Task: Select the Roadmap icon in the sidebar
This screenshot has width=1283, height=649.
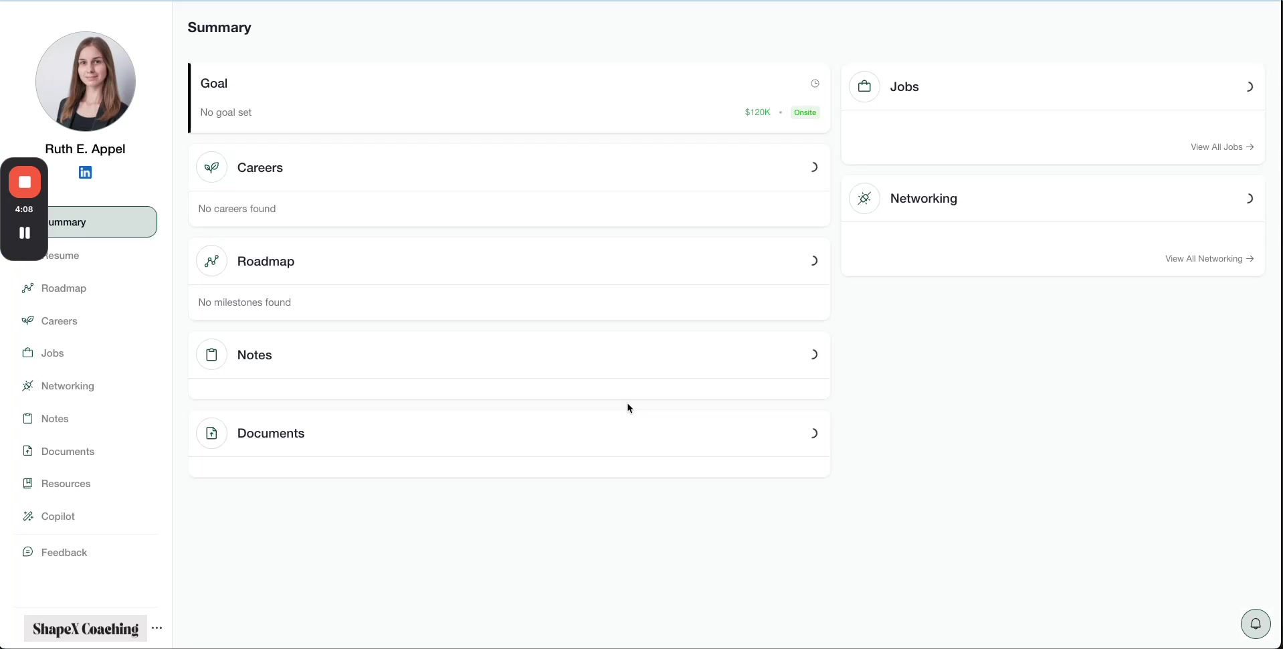Action: click(x=27, y=288)
